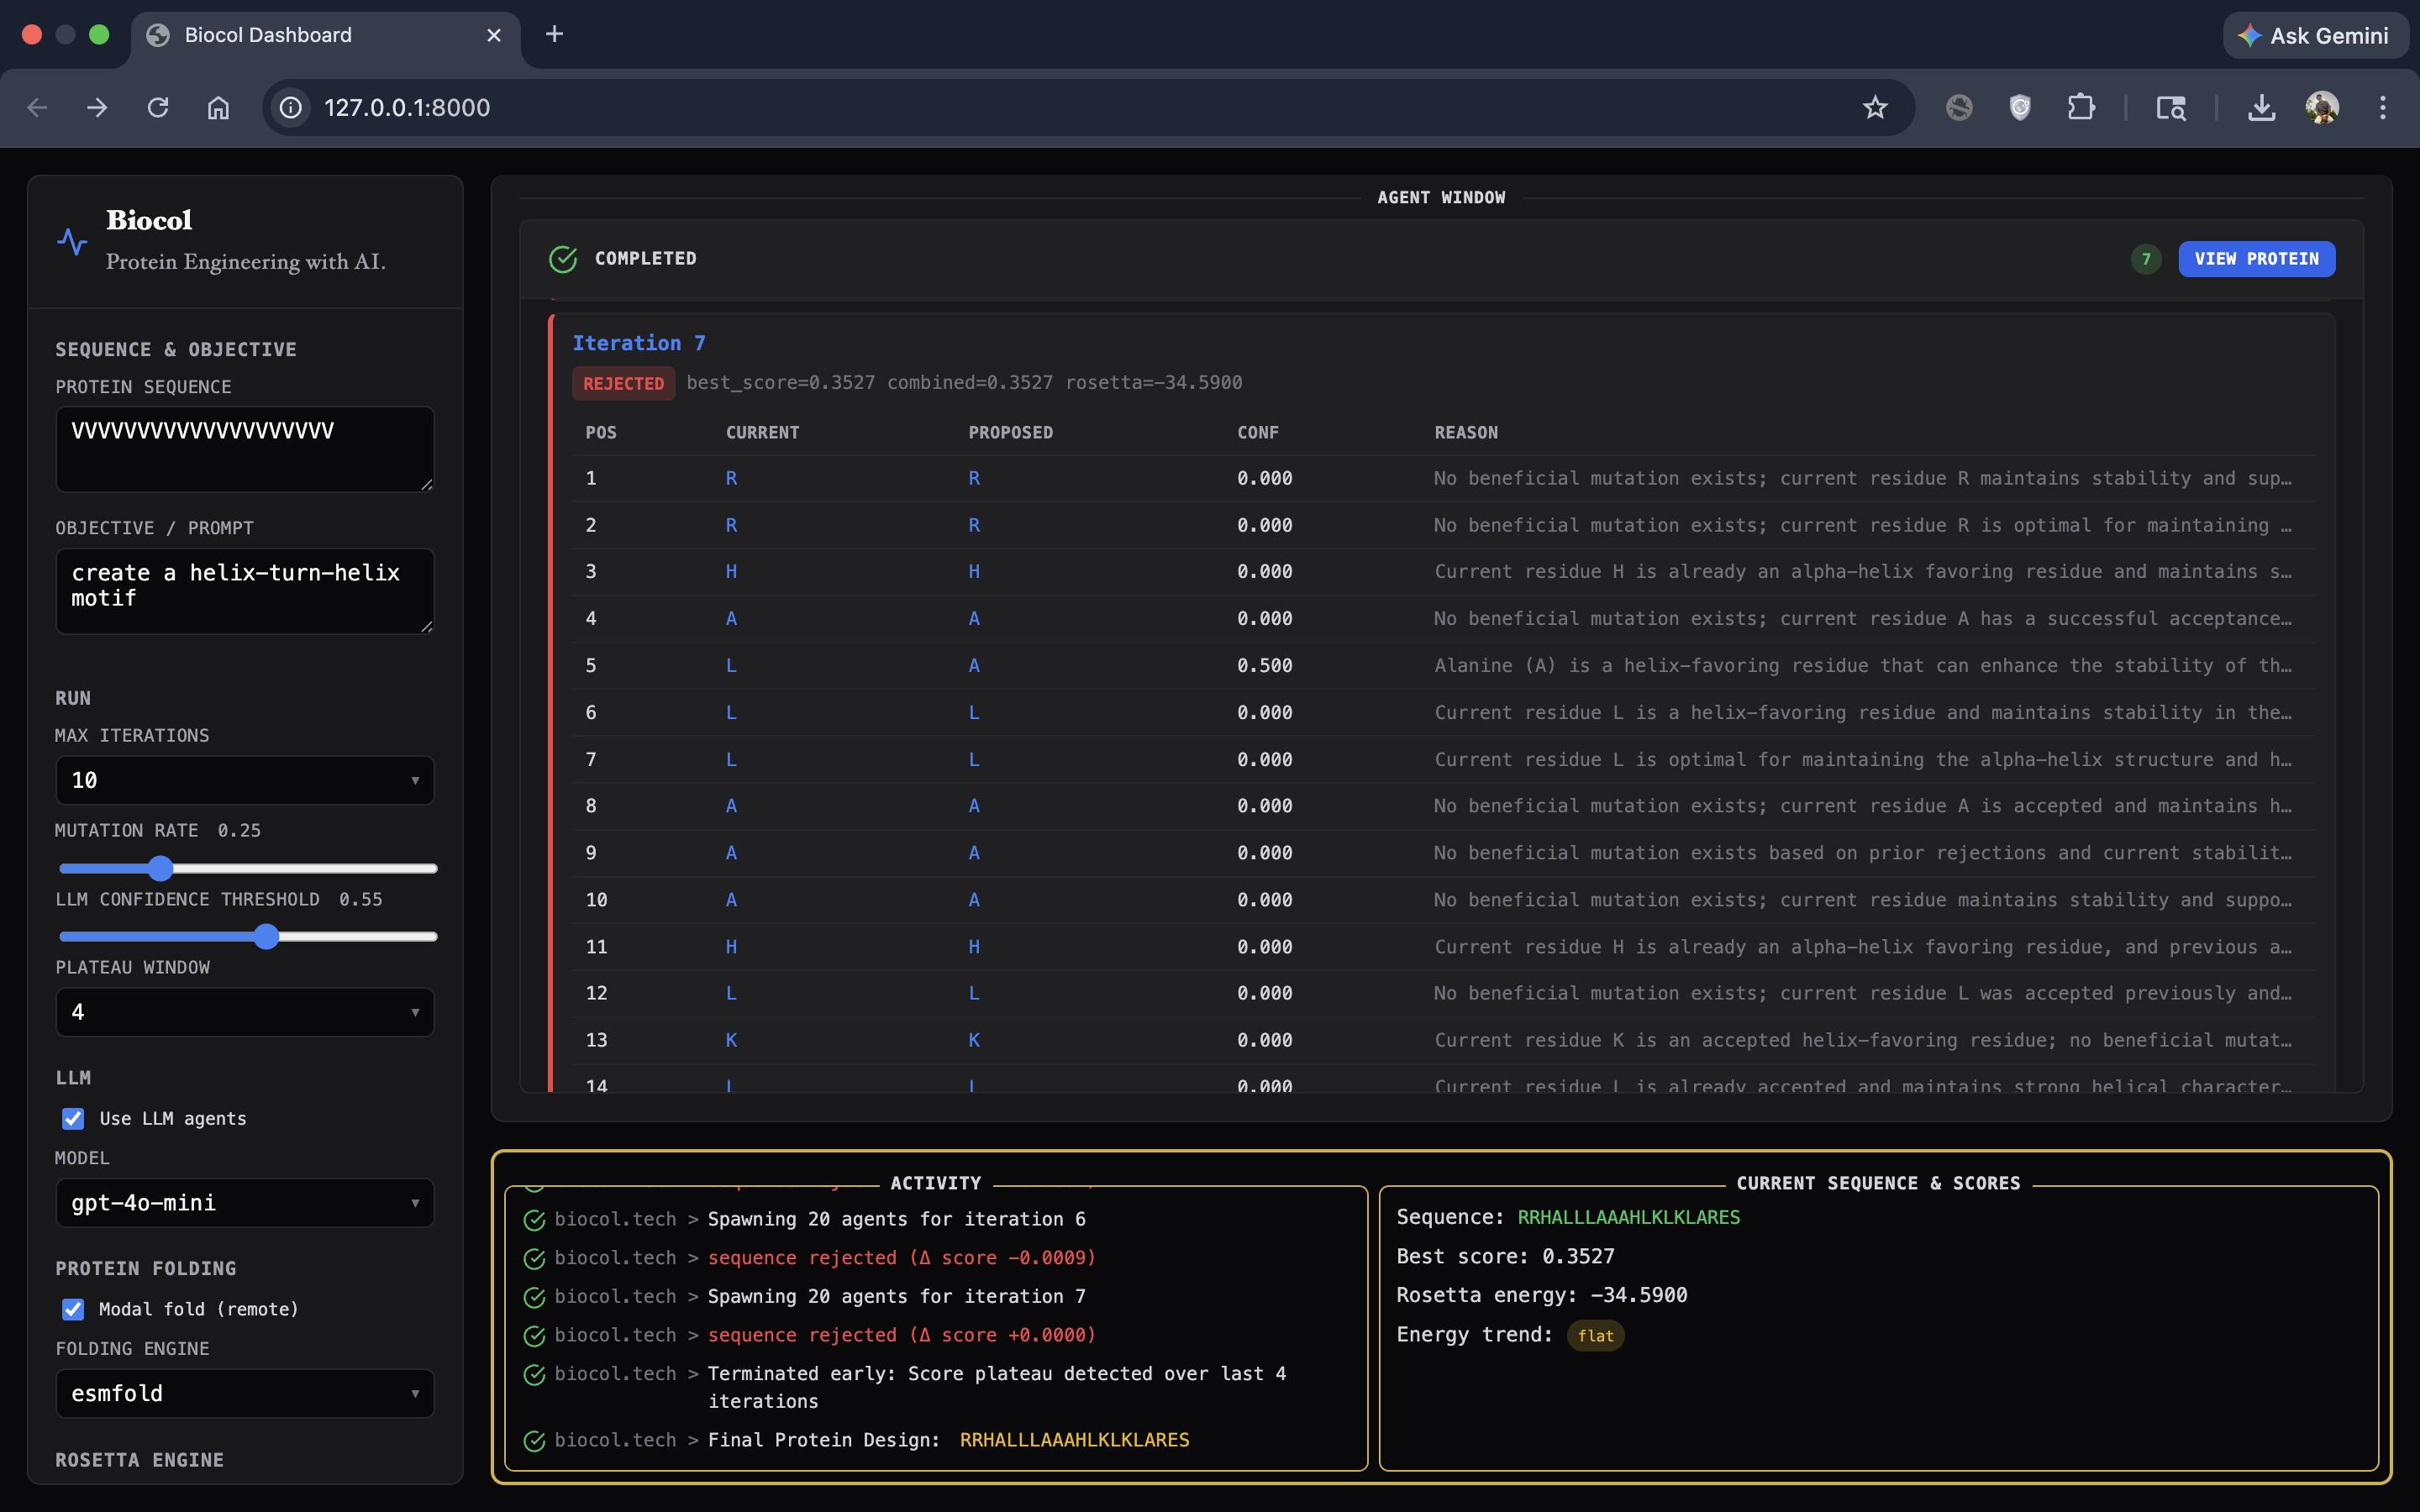Expand the Plateau Window dropdown
This screenshot has width=2420, height=1512.
(245, 1012)
